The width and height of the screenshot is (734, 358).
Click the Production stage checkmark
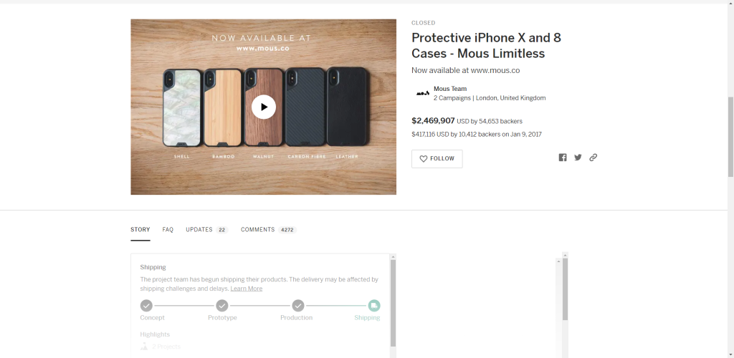pyautogui.click(x=298, y=306)
